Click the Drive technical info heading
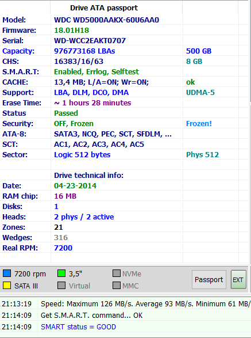The width and height of the screenshot is (251, 338). 88,175
